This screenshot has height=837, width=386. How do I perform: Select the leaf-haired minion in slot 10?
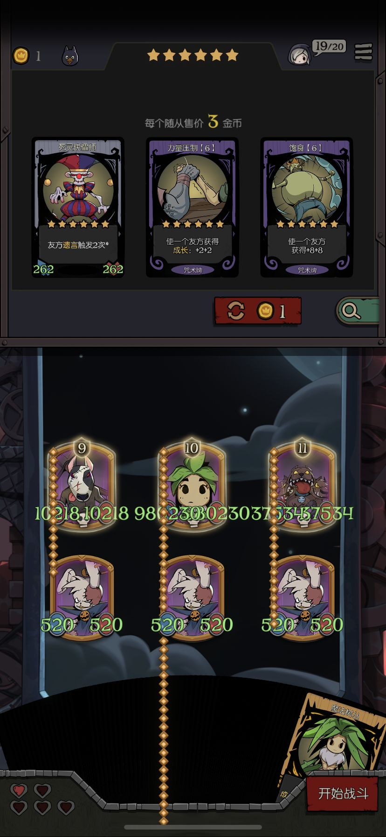[x=193, y=486]
